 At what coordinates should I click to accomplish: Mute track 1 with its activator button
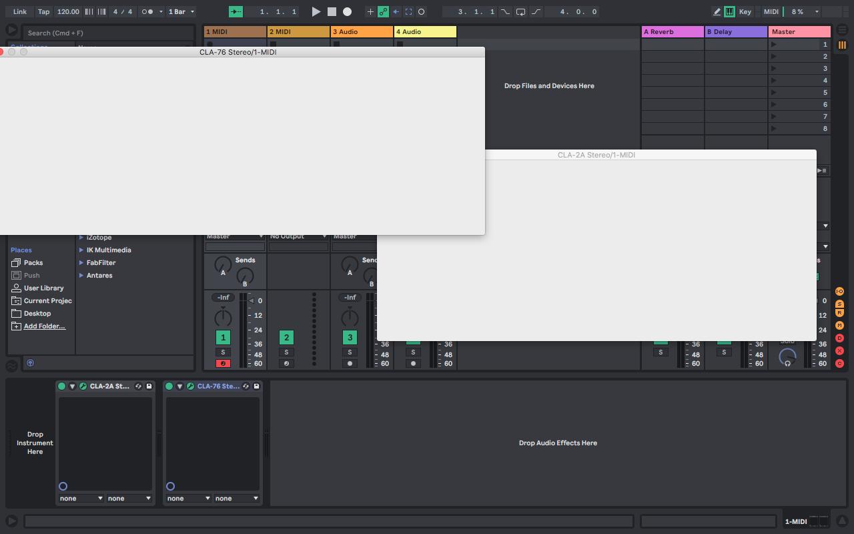point(223,338)
